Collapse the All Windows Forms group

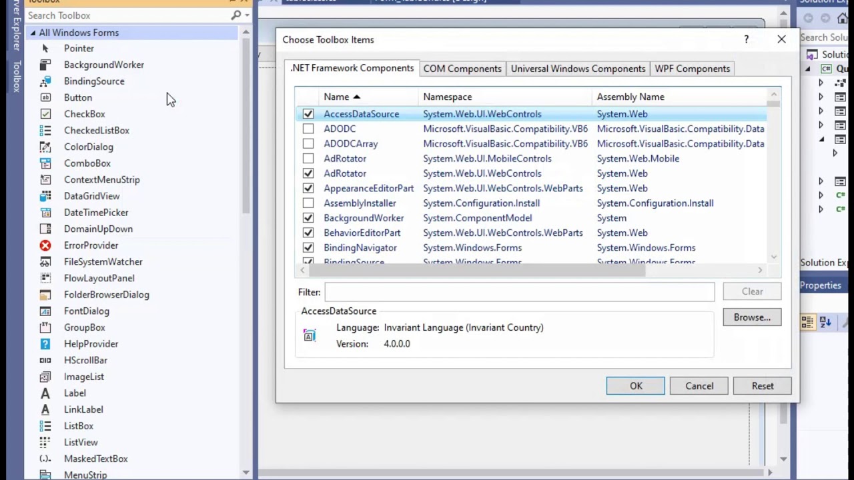click(33, 33)
